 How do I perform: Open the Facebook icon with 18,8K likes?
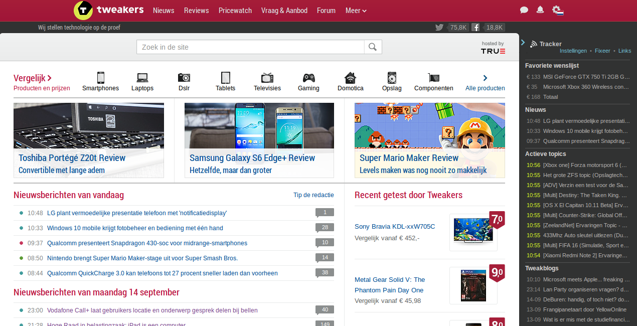[475, 28]
